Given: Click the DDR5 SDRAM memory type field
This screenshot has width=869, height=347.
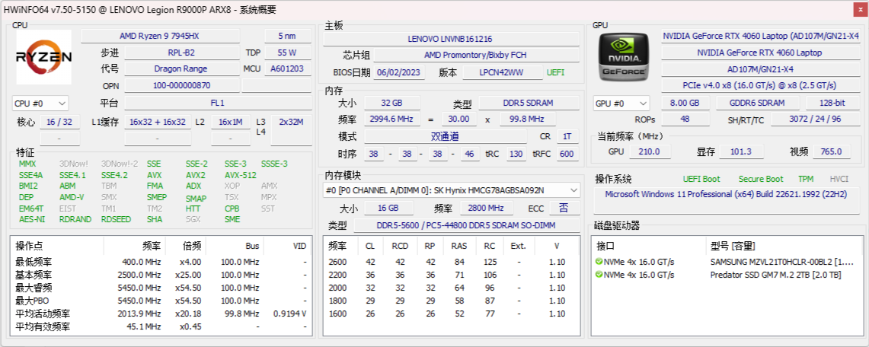Looking at the screenshot, I should tap(528, 103).
